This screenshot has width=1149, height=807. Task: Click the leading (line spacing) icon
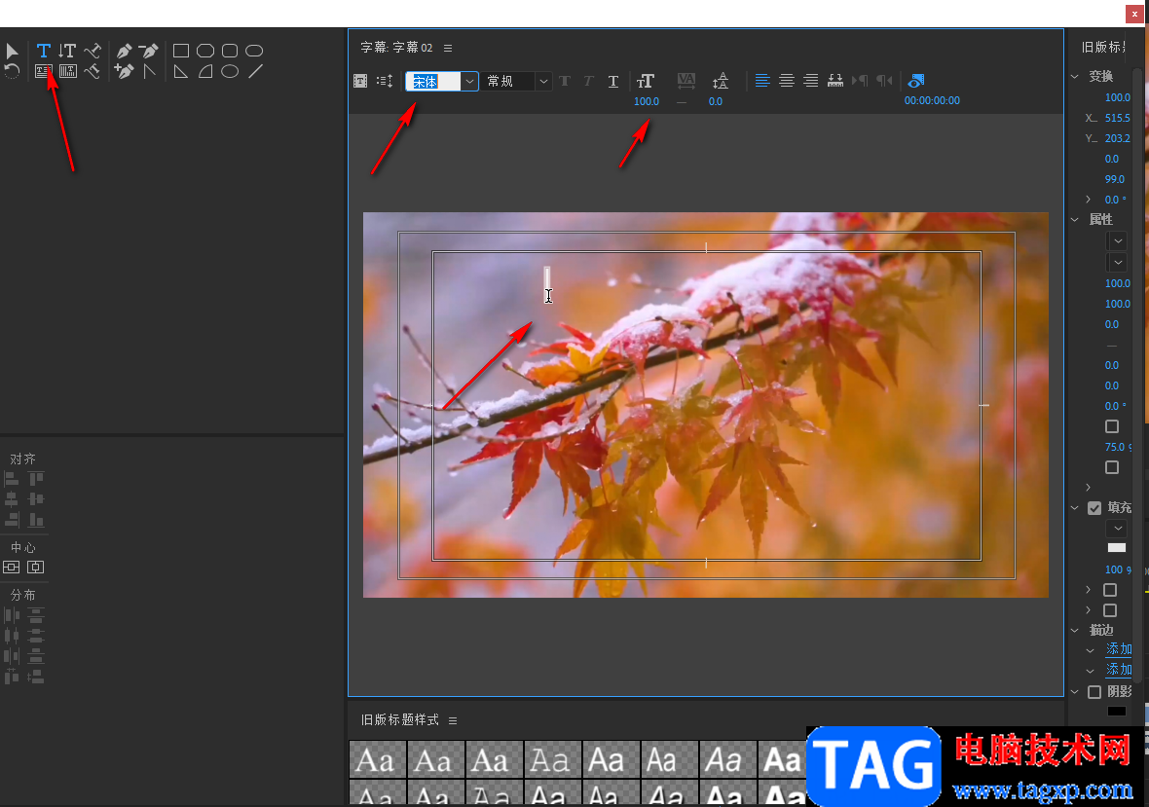(721, 81)
